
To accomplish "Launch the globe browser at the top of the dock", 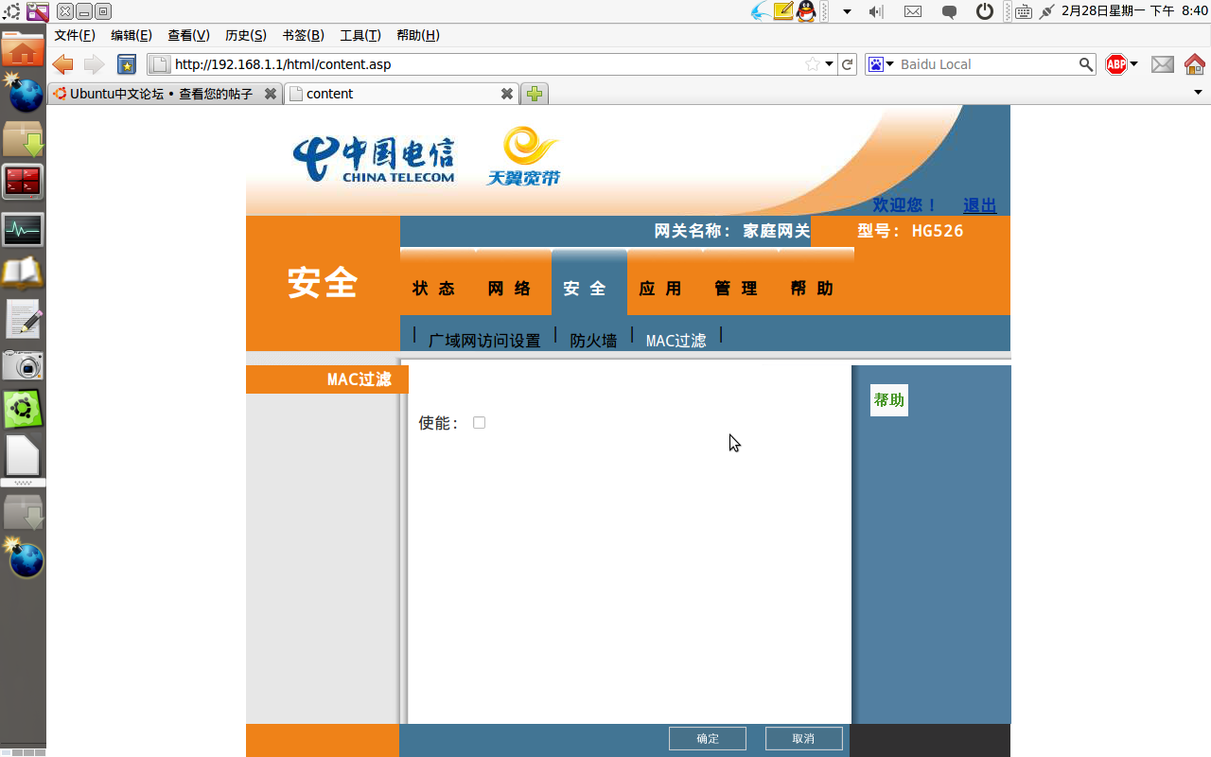I will pyautogui.click(x=25, y=93).
